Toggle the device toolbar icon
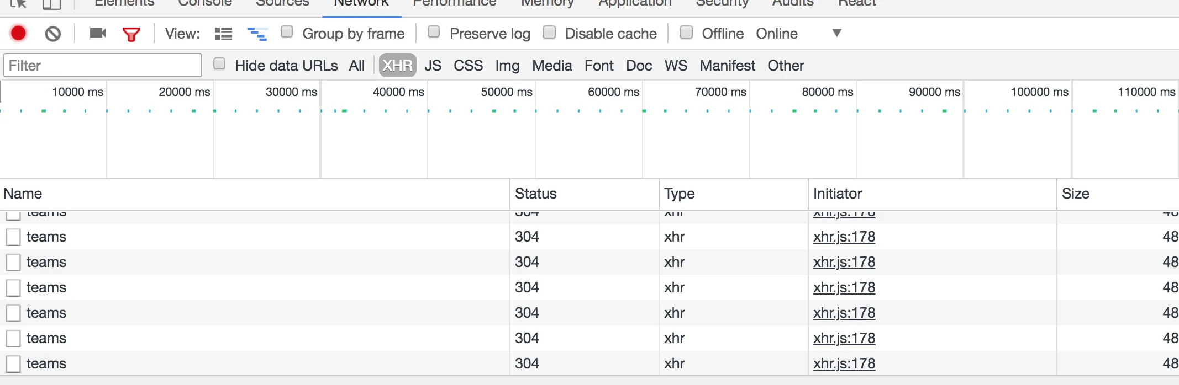 (51, 3)
